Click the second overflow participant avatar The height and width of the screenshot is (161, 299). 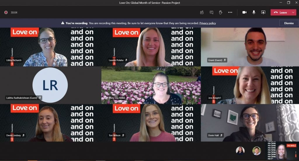pos(257,151)
